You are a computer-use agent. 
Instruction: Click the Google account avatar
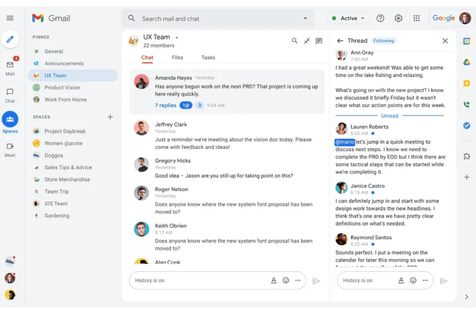(x=465, y=18)
